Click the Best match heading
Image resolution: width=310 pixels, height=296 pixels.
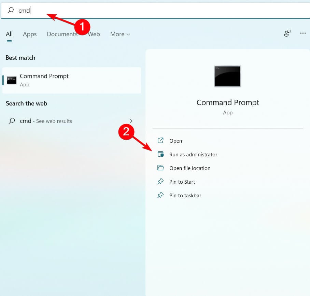pos(20,58)
